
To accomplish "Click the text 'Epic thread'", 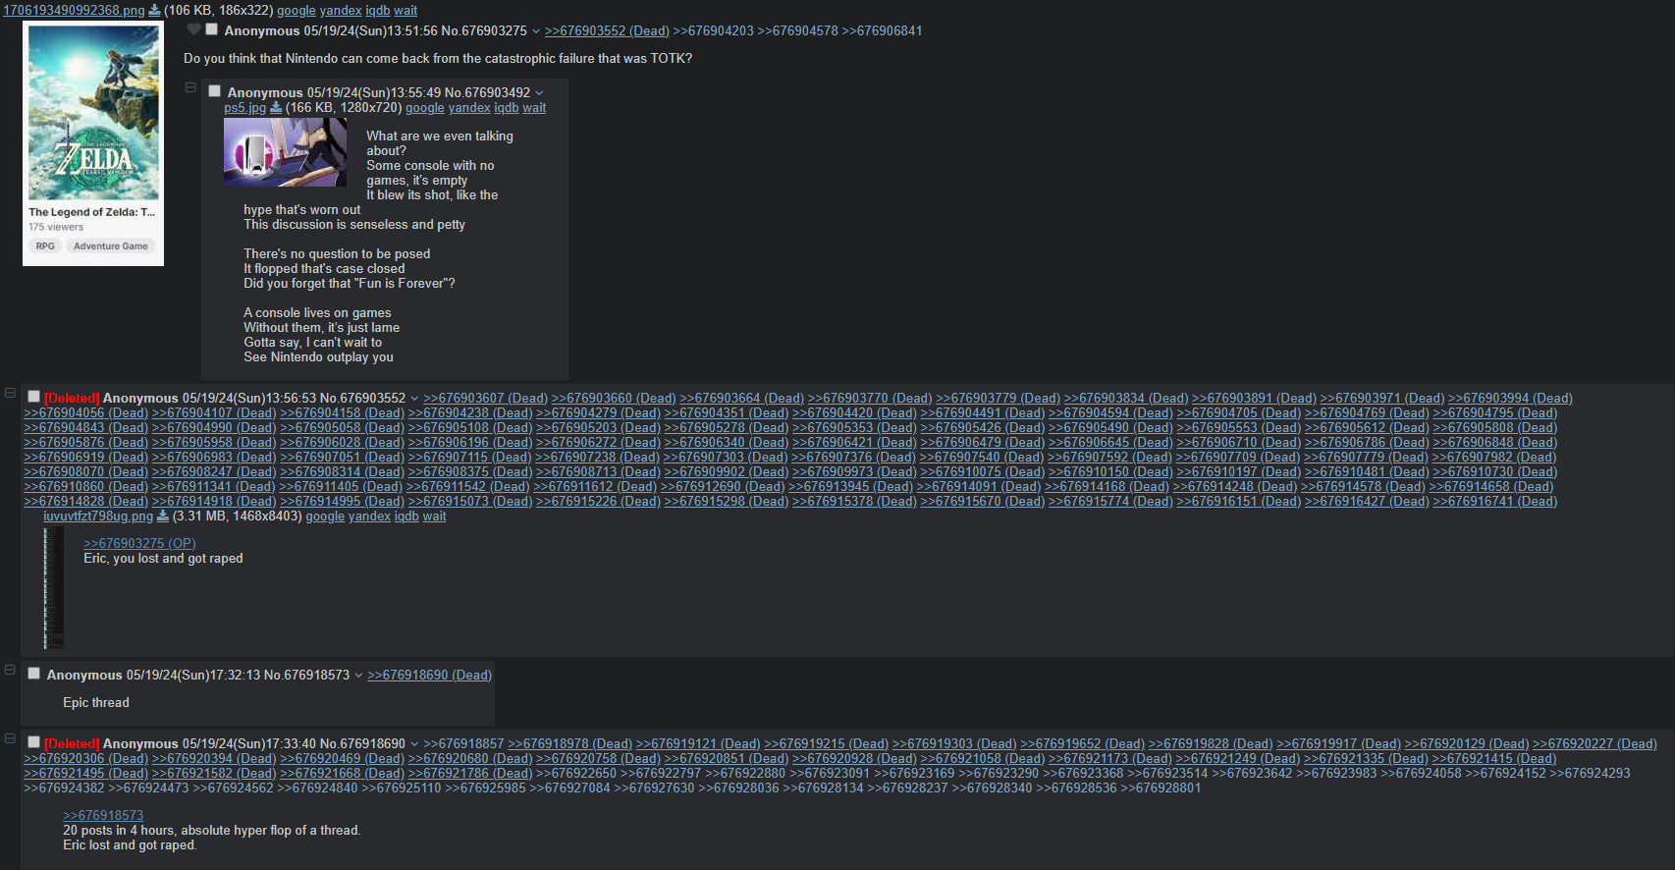I will coord(96,703).
